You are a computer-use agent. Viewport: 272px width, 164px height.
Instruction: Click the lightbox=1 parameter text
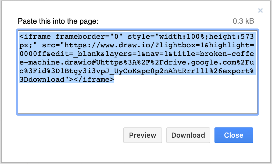[x=194, y=45]
